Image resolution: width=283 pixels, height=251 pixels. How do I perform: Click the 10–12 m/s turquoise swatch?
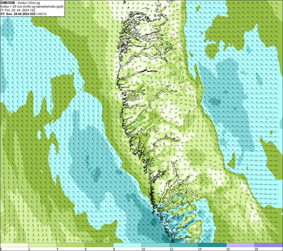tap(156, 245)
